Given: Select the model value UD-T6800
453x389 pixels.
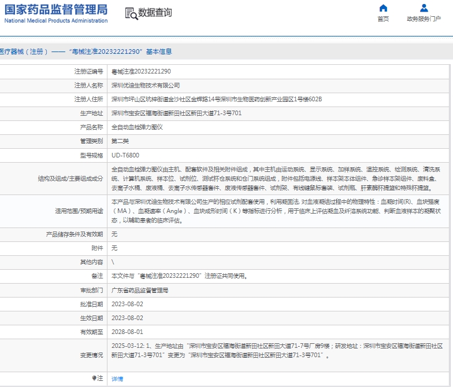Looking at the screenshot, I should click(125, 155).
